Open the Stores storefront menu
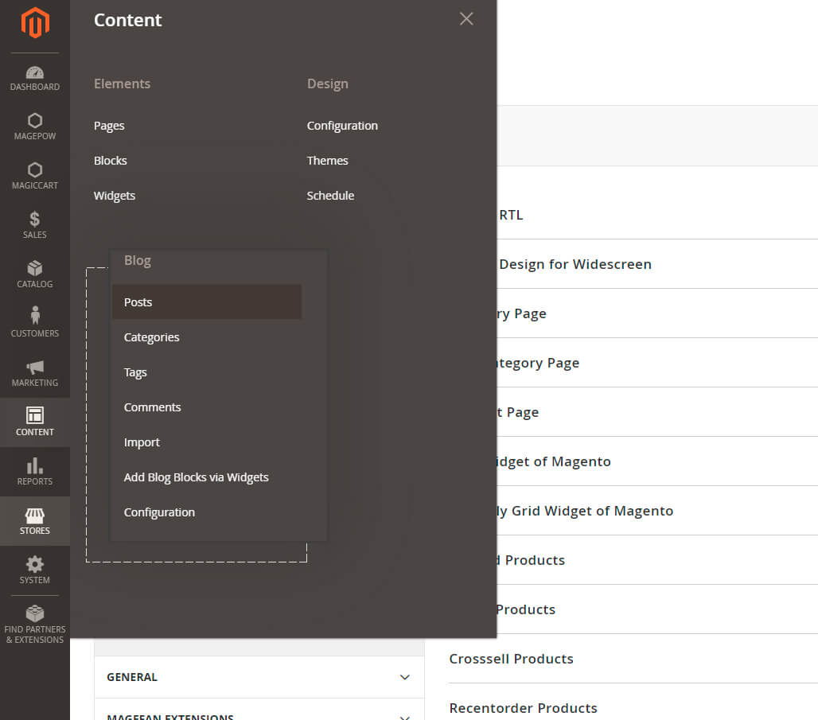818x720 pixels. tap(35, 521)
